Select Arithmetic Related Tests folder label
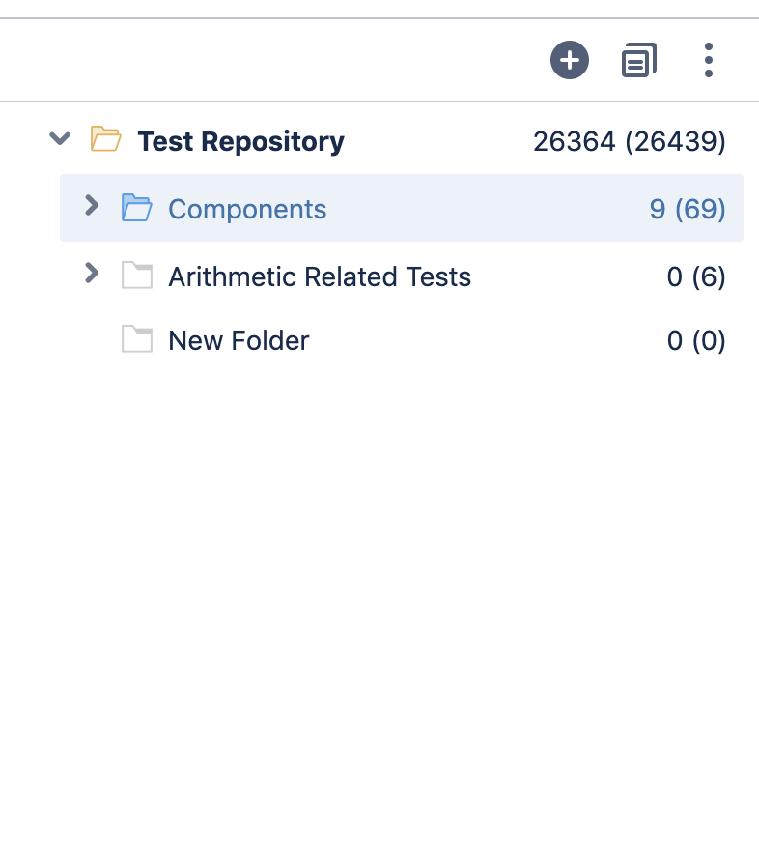The image size is (759, 843). click(320, 276)
